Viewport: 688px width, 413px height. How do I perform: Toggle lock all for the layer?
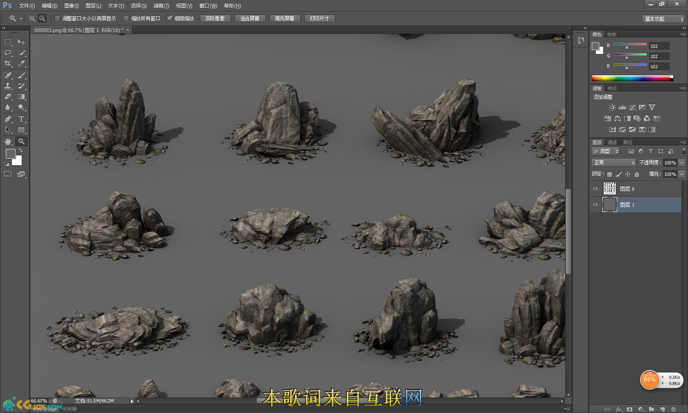[x=637, y=174]
